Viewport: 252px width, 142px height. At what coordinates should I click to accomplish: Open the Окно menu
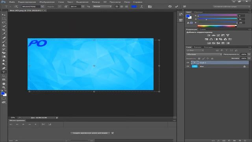[x=127, y=2]
